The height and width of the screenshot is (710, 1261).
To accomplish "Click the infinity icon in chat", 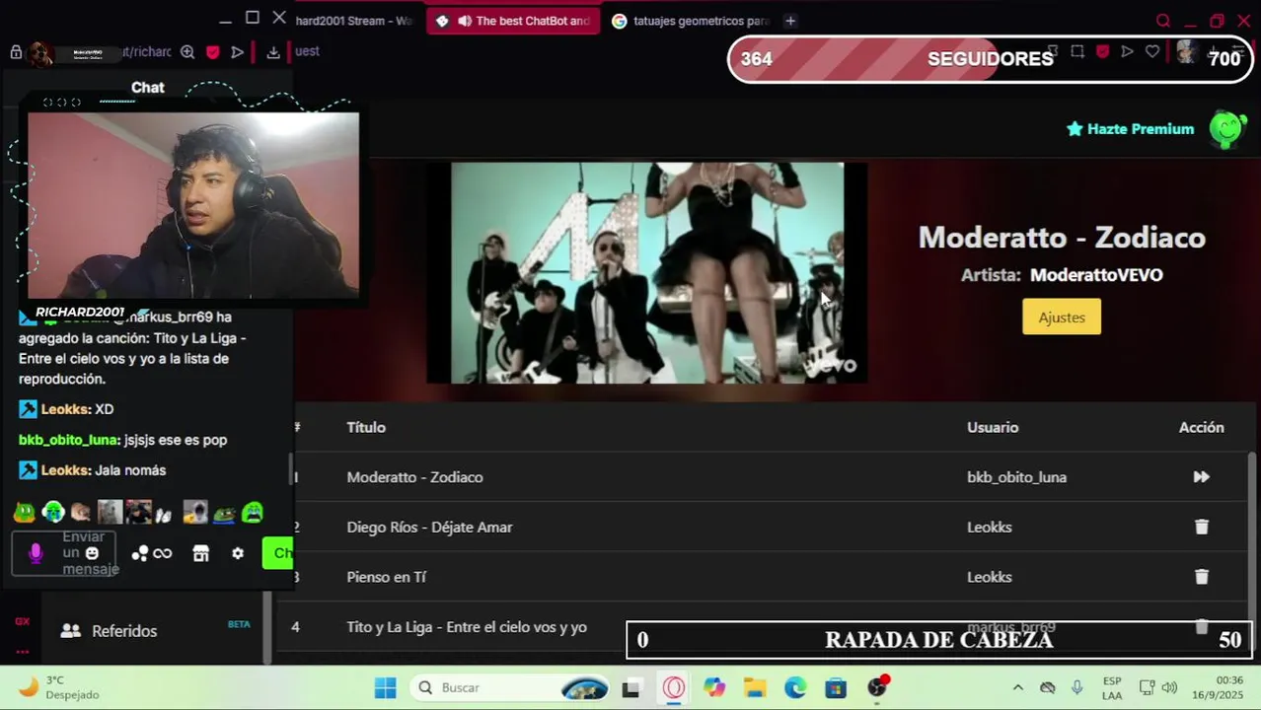I will (163, 553).
